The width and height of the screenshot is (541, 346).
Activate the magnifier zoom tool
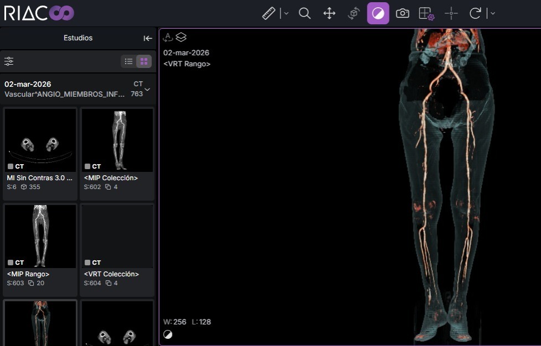click(304, 13)
